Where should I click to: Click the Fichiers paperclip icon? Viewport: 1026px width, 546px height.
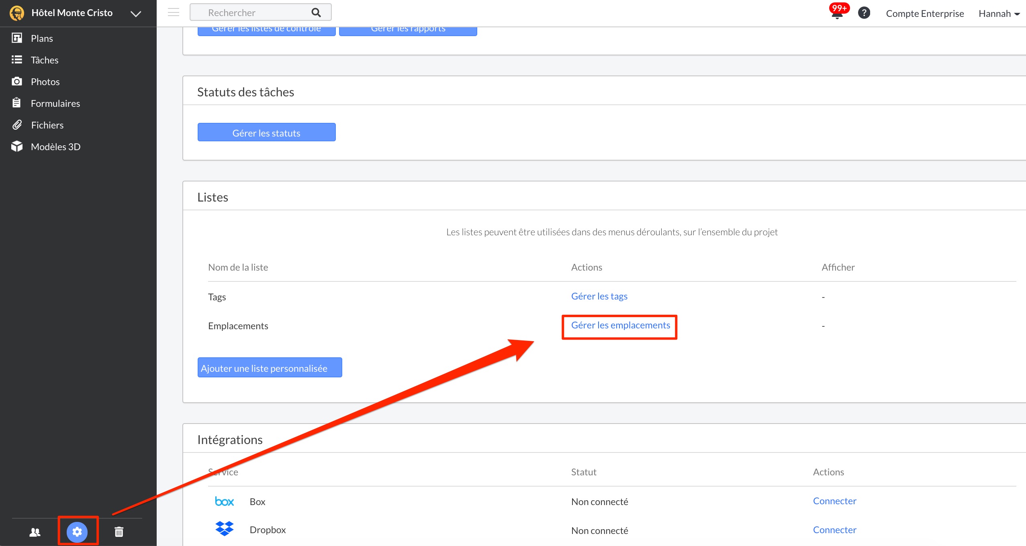[16, 125]
